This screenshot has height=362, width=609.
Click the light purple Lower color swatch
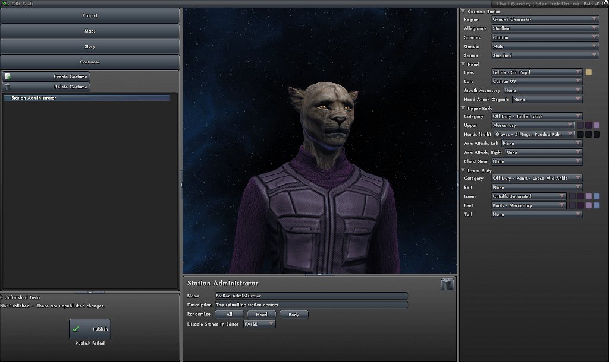coord(589,196)
